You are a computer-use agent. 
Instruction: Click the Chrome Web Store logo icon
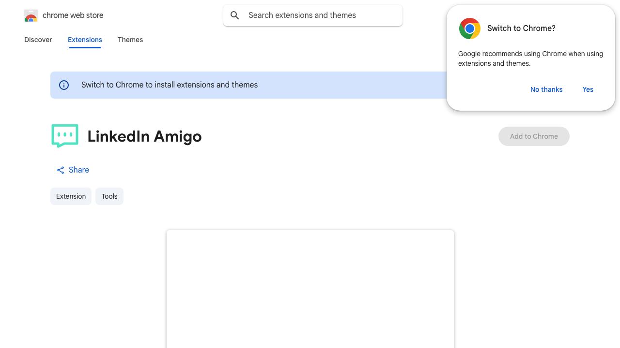click(x=31, y=15)
